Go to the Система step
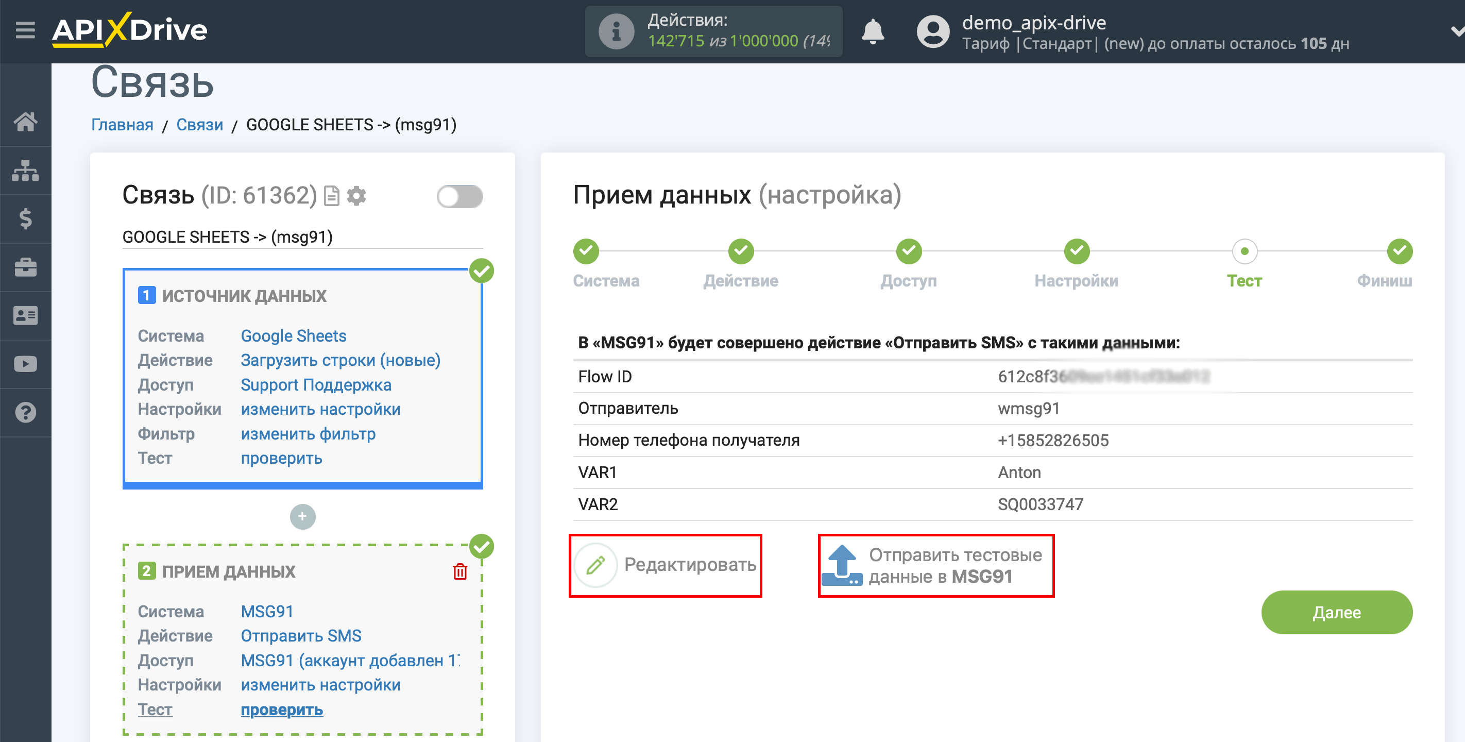Image resolution: width=1465 pixels, height=742 pixels. tap(586, 251)
